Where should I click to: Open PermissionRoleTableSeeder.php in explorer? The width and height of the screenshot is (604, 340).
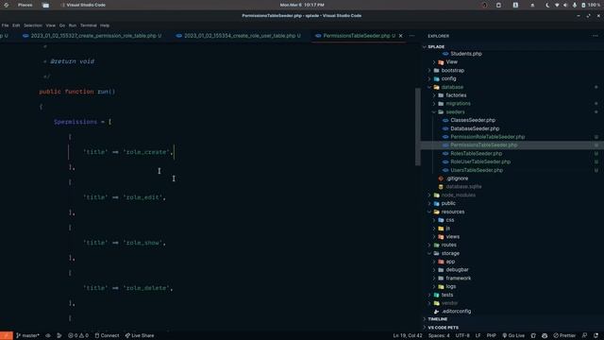[487, 137]
